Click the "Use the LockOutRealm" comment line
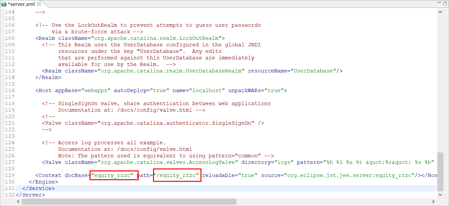Viewport: 449px width, 206px height. 148,25
